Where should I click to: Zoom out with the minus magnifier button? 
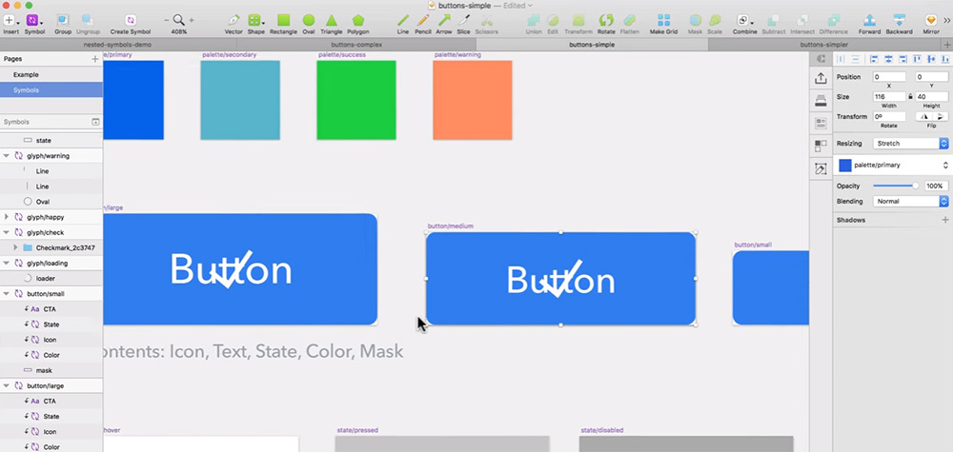pos(167,21)
